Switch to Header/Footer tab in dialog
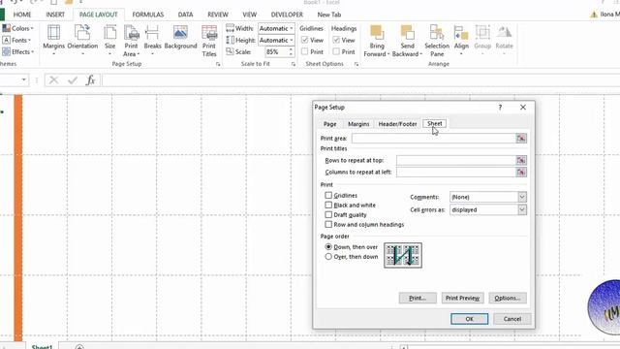 397,124
